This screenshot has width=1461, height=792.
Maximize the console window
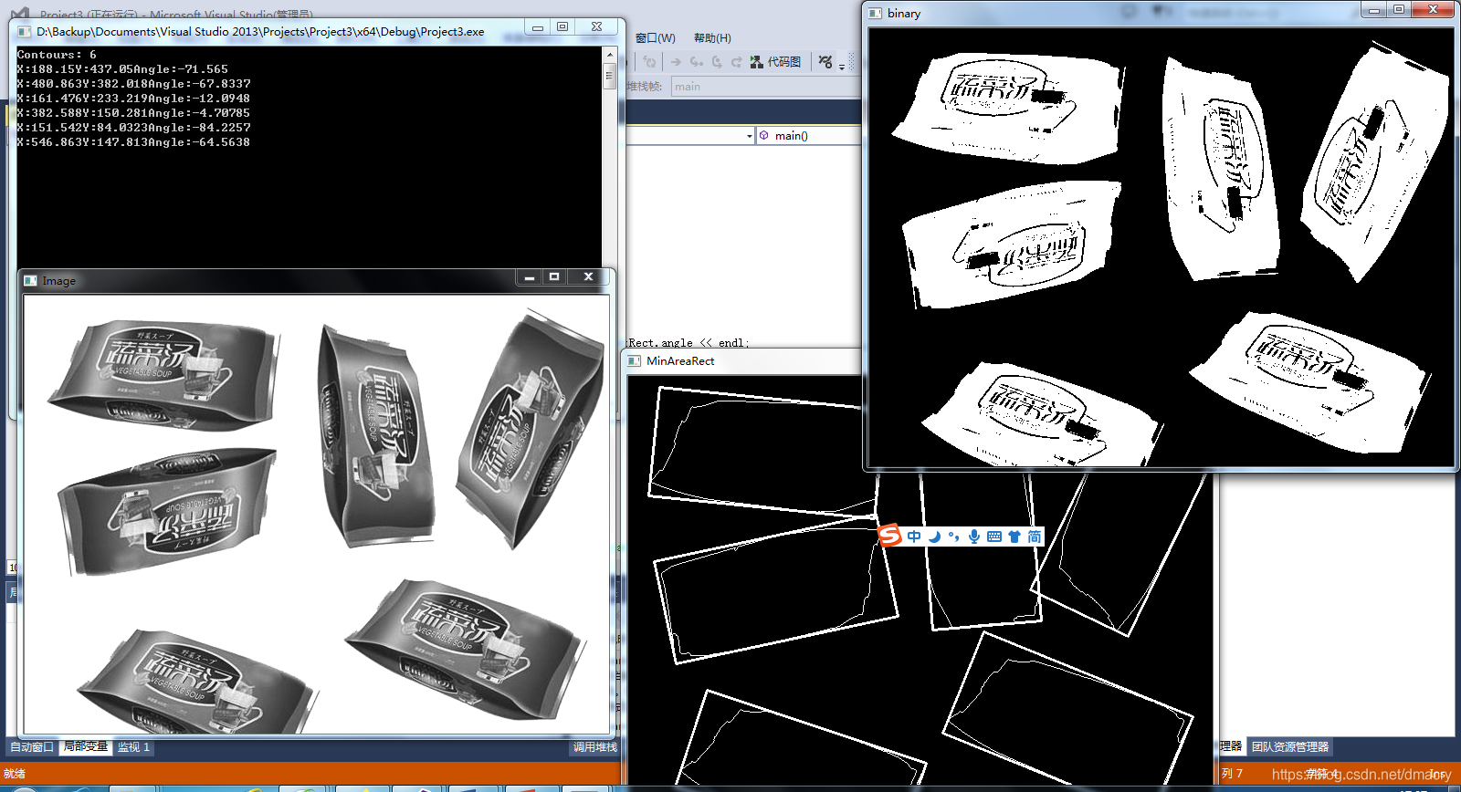click(562, 26)
